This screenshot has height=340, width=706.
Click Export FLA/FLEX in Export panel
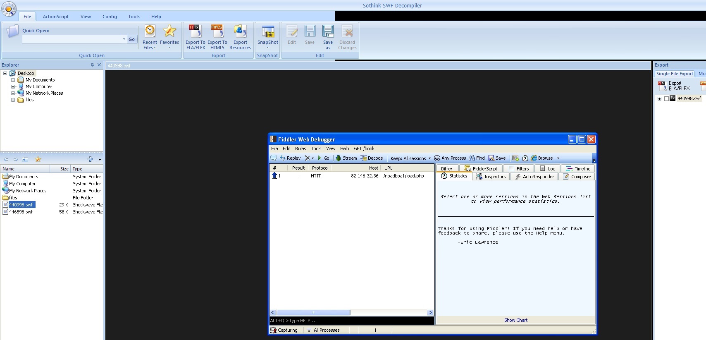[675, 86]
